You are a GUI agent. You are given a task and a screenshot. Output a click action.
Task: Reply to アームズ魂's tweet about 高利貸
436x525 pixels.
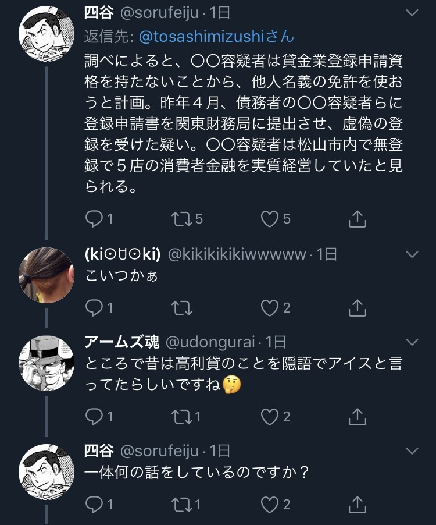point(94,416)
